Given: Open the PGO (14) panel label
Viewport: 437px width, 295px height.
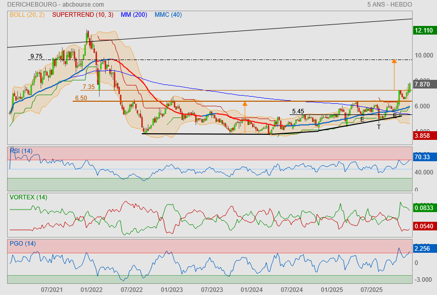Looking at the screenshot, I should (x=22, y=244).
